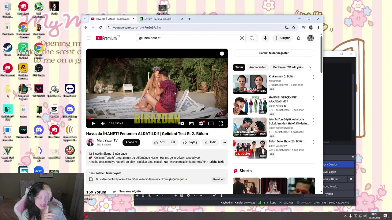
Task: Share the video via Paylaş button
Action: (x=190, y=142)
